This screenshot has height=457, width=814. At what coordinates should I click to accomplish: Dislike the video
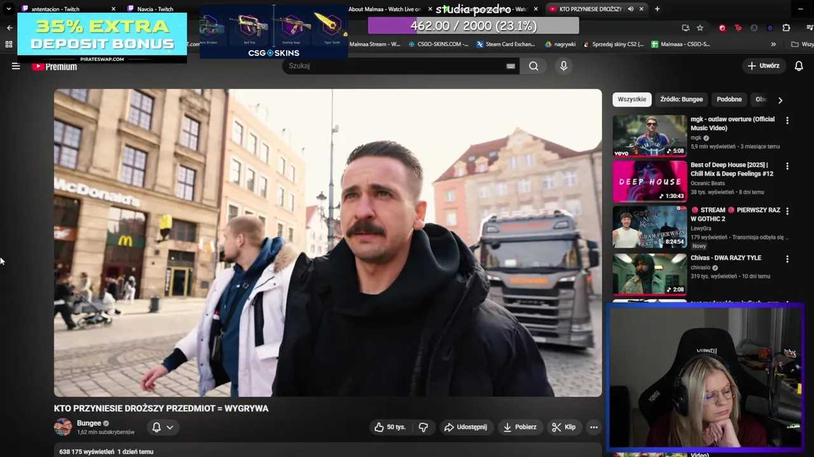coord(423,427)
